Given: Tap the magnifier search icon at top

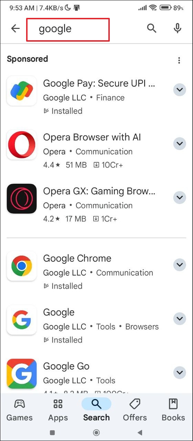Looking at the screenshot, I should click(x=152, y=28).
